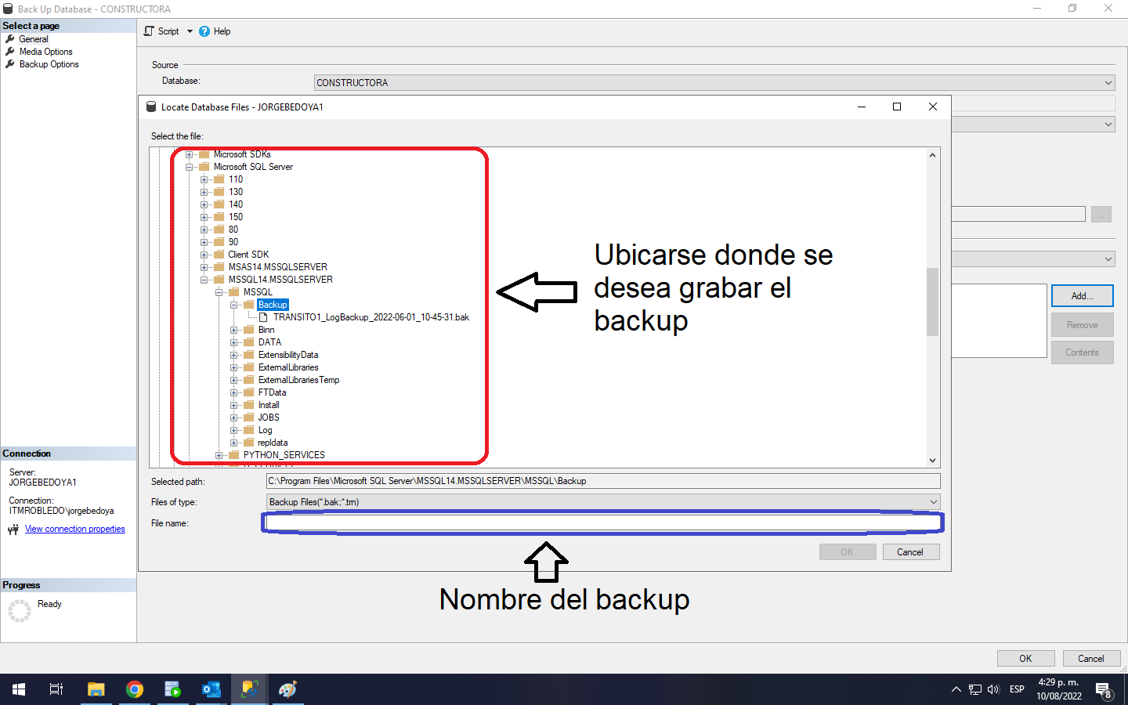Select the PYTHON_SERVICES folder
1128x705 pixels.
click(284, 455)
